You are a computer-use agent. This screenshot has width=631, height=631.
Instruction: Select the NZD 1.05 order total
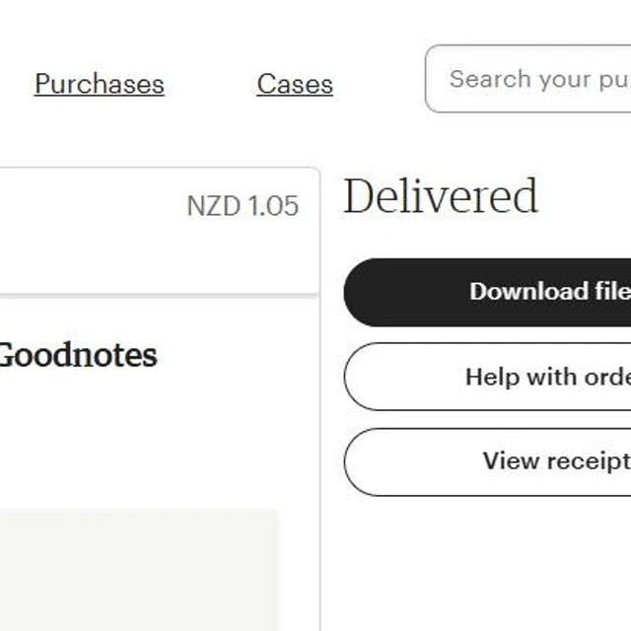click(243, 206)
